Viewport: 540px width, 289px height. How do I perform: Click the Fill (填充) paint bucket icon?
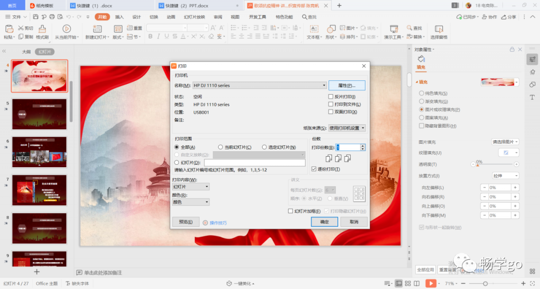421,59
